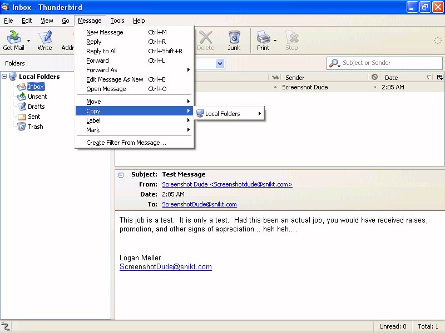Click the Unread: 0 status text
The image size is (445, 333).
click(x=393, y=326)
